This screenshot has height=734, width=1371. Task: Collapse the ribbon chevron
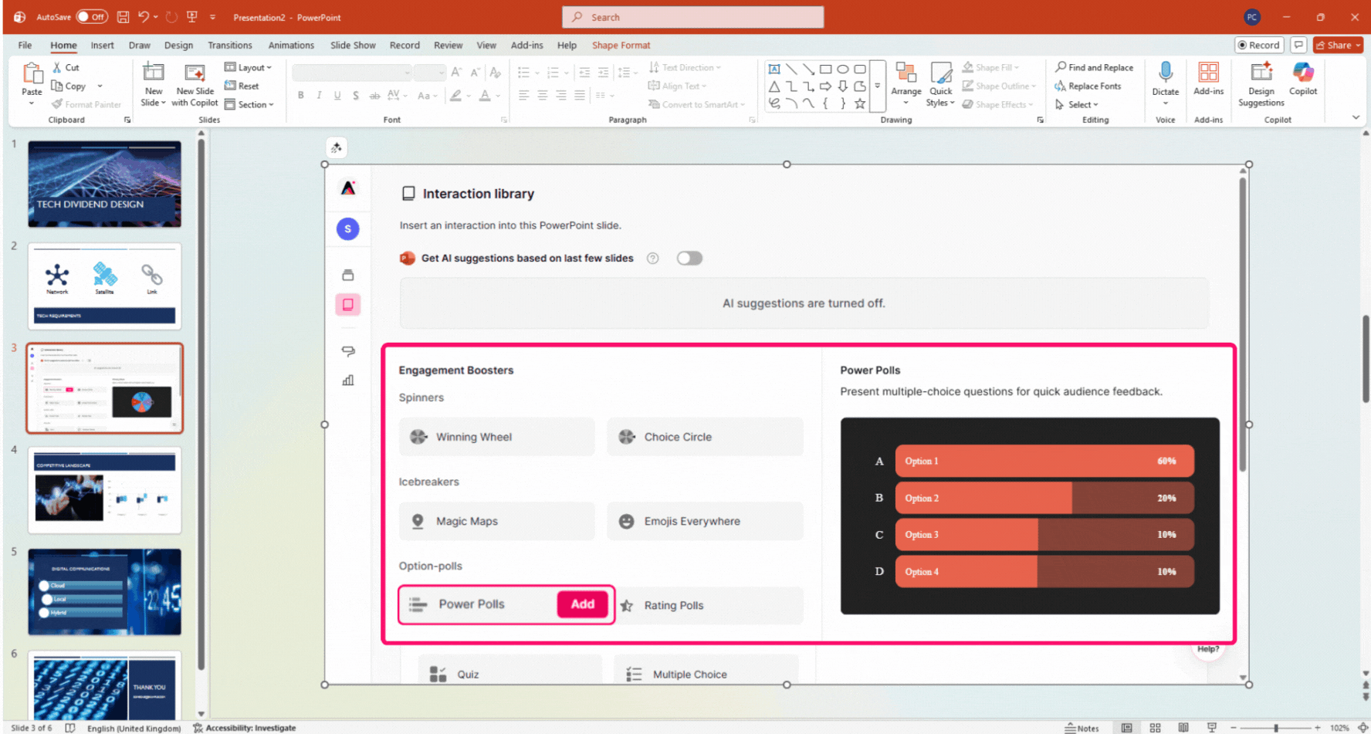coord(1356,117)
